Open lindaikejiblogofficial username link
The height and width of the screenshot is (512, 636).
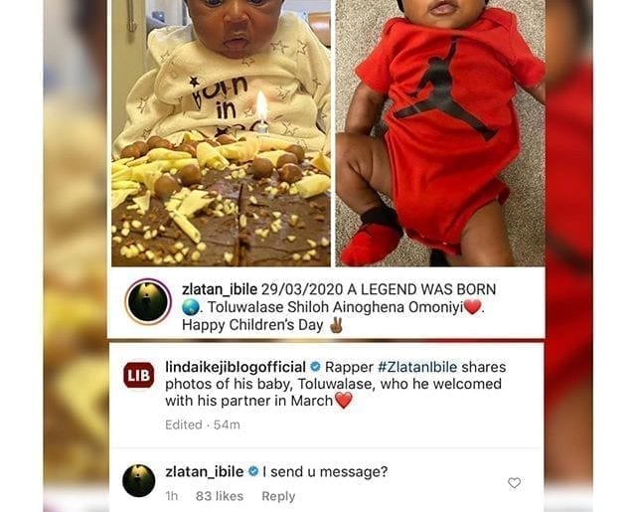point(236,367)
